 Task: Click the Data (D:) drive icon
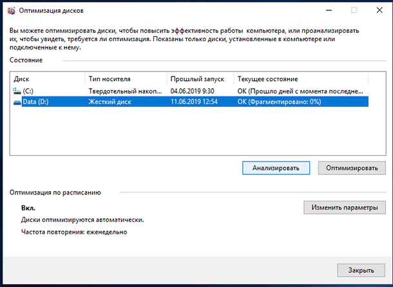click(17, 102)
